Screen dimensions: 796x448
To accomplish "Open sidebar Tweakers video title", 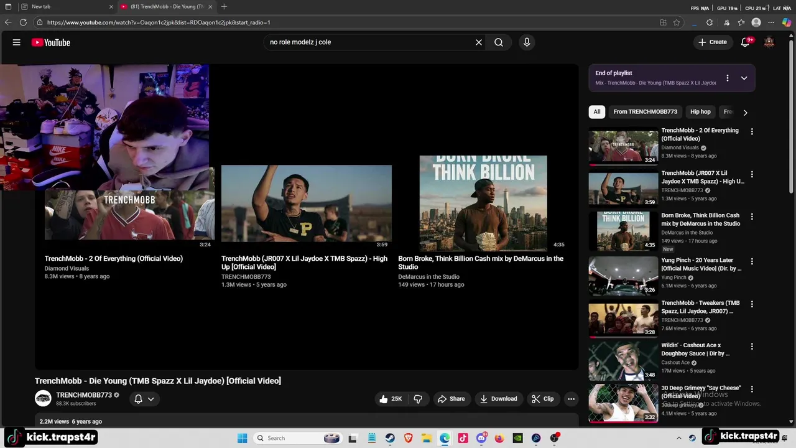I will click(x=700, y=307).
